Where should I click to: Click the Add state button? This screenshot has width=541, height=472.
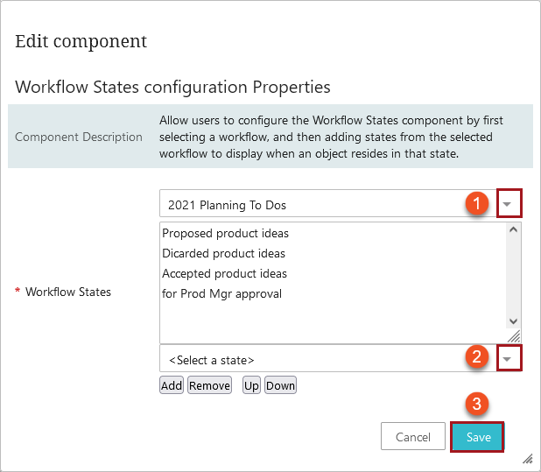click(x=172, y=384)
